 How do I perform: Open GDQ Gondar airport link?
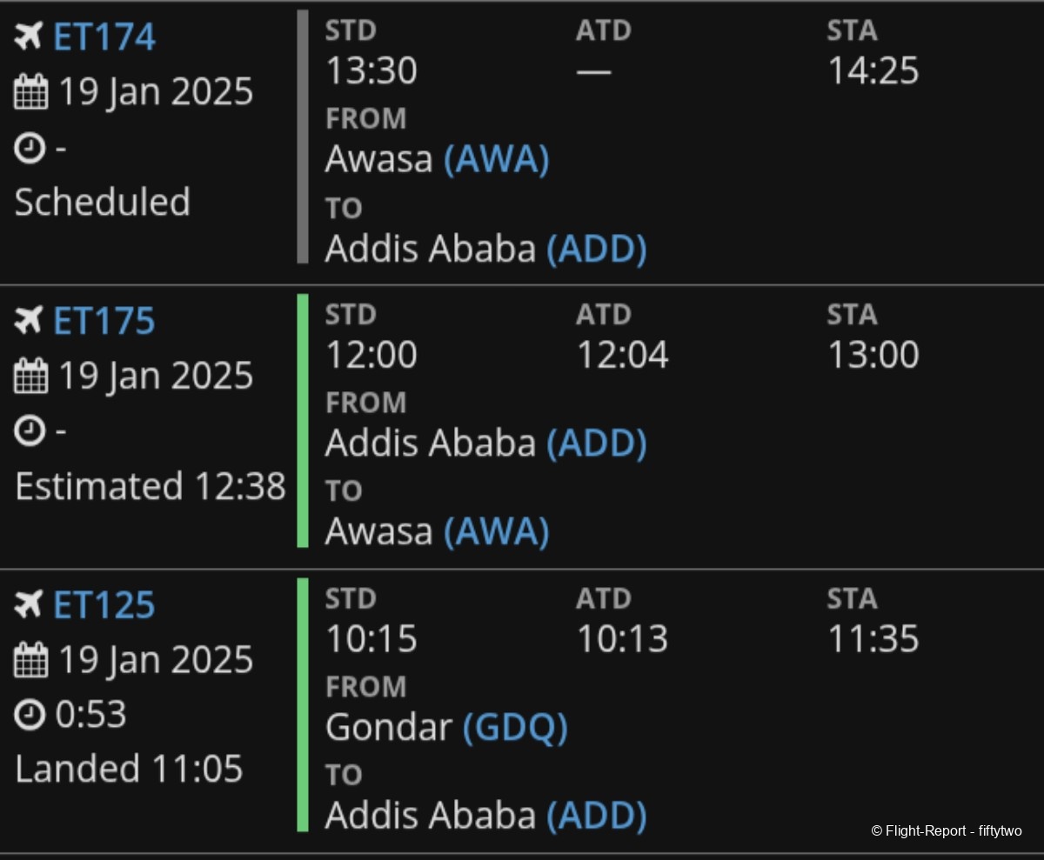click(515, 728)
